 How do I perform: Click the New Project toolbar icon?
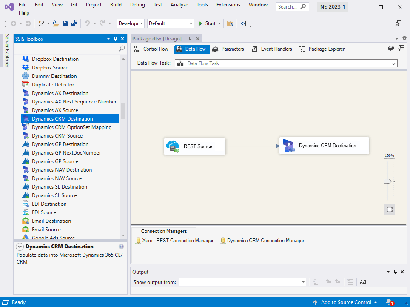[x=41, y=23]
